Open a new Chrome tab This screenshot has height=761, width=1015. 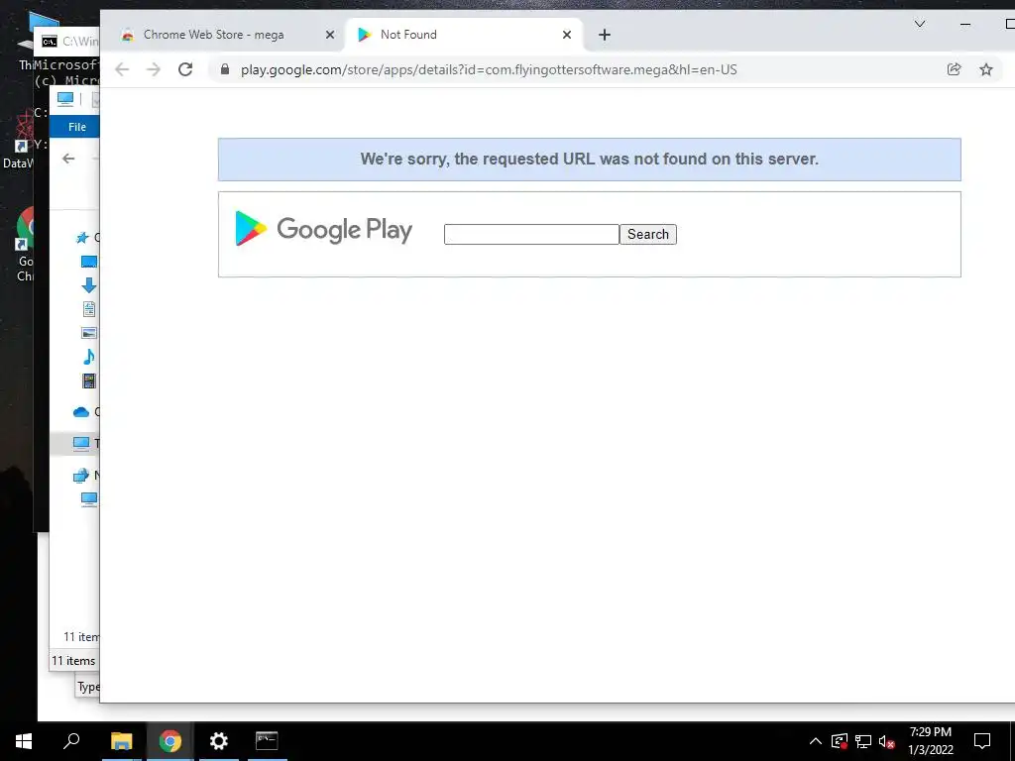(x=604, y=35)
